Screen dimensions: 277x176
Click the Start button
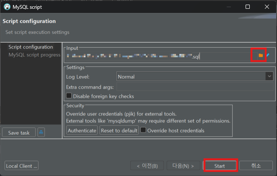[220, 166]
